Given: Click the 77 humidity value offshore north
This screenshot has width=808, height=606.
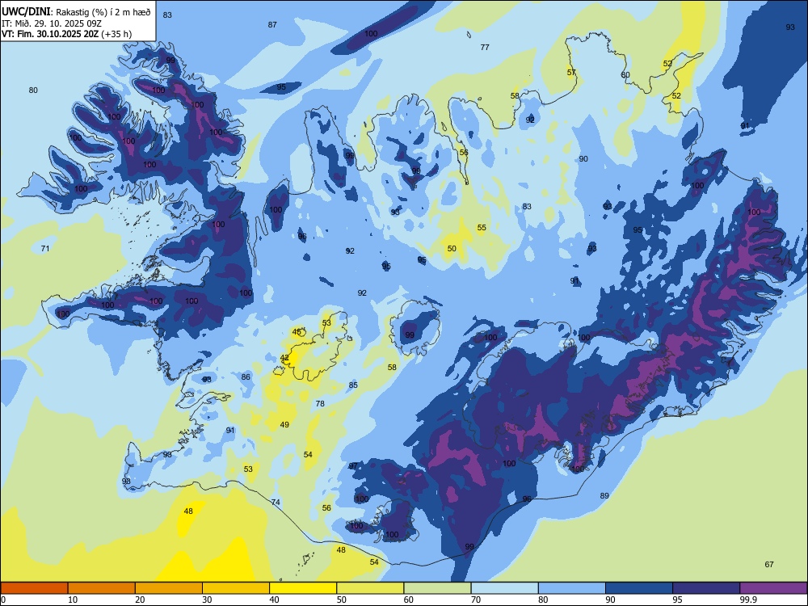Looking at the screenshot, I should (485, 48).
